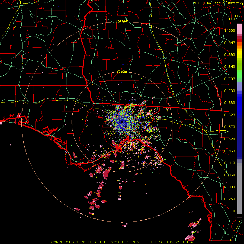Click the KTLH station identifier in caption
Screen dimensions: 244x244
pos(151,242)
